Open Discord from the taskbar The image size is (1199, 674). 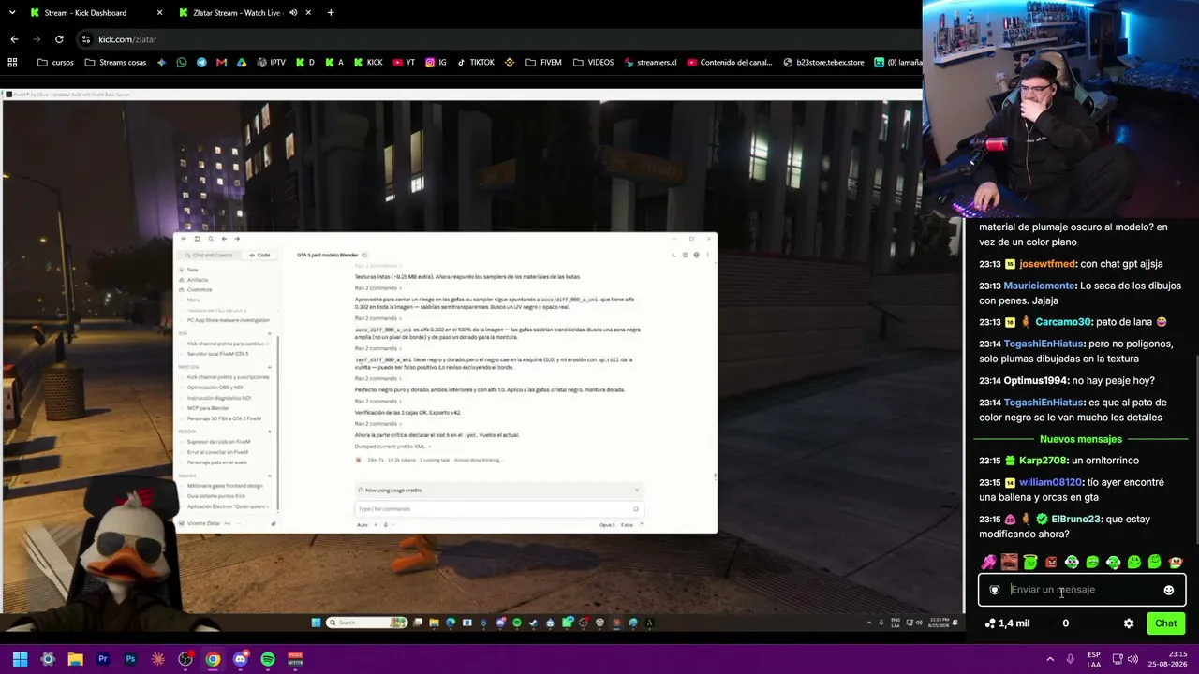coord(241,659)
